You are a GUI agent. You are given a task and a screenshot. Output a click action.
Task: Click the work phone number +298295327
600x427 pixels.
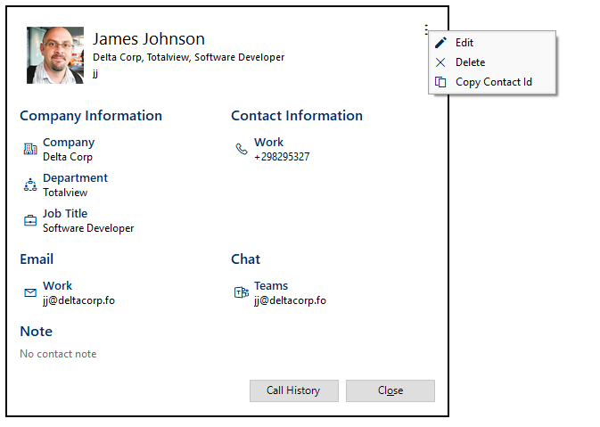pos(282,157)
